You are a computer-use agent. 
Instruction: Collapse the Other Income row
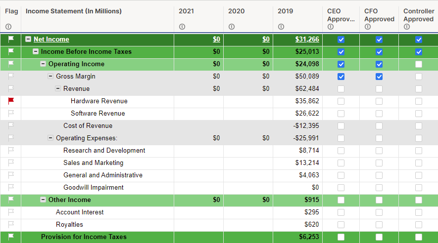tap(43, 200)
